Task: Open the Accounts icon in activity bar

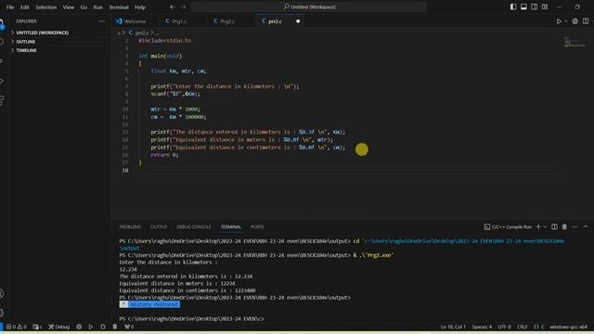Action: [2, 293]
